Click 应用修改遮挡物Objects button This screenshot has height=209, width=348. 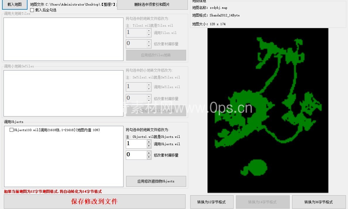(x=156, y=181)
